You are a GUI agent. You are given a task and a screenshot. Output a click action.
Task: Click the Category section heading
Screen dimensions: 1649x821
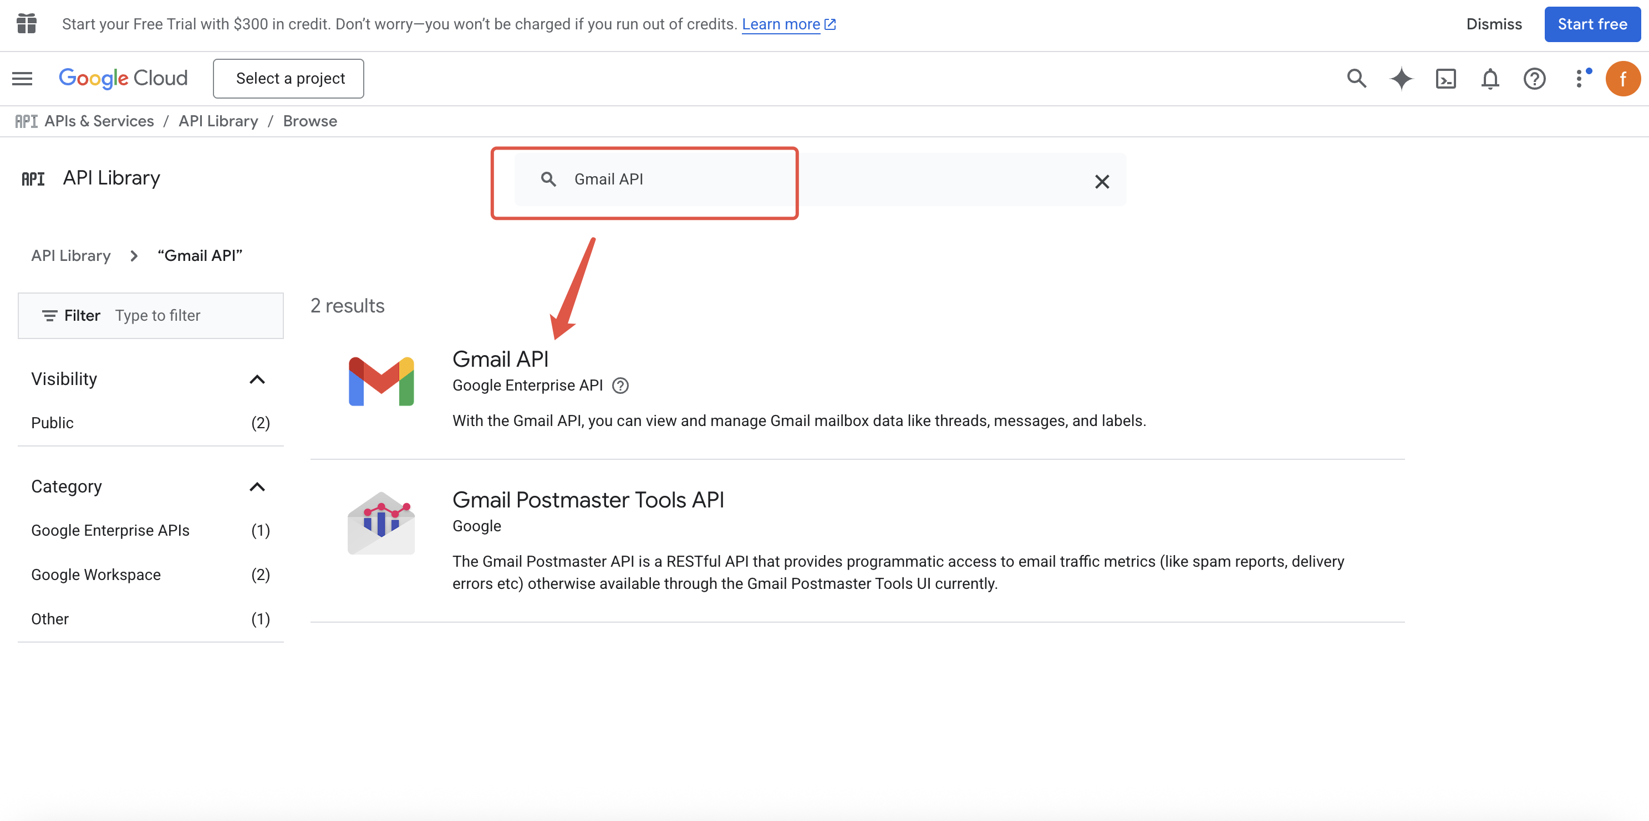pos(67,488)
